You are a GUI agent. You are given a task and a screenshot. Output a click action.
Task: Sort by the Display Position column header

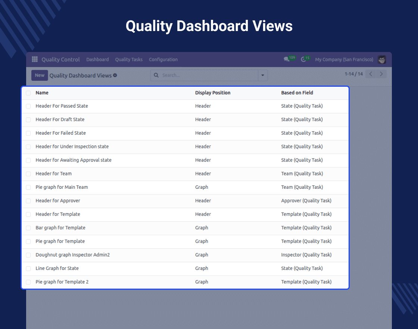213,93
